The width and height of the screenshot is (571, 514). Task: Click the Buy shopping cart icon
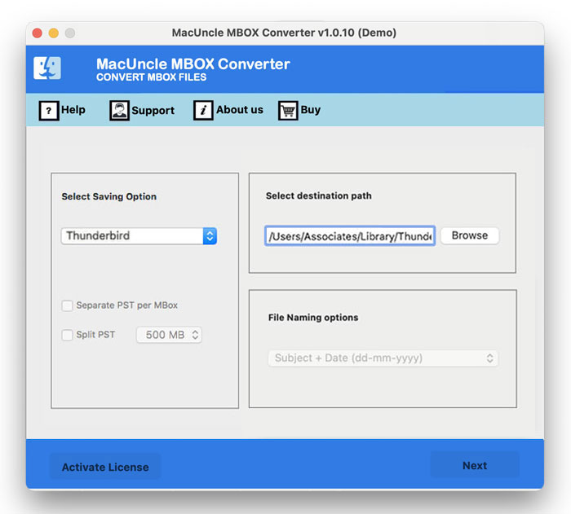[288, 111]
